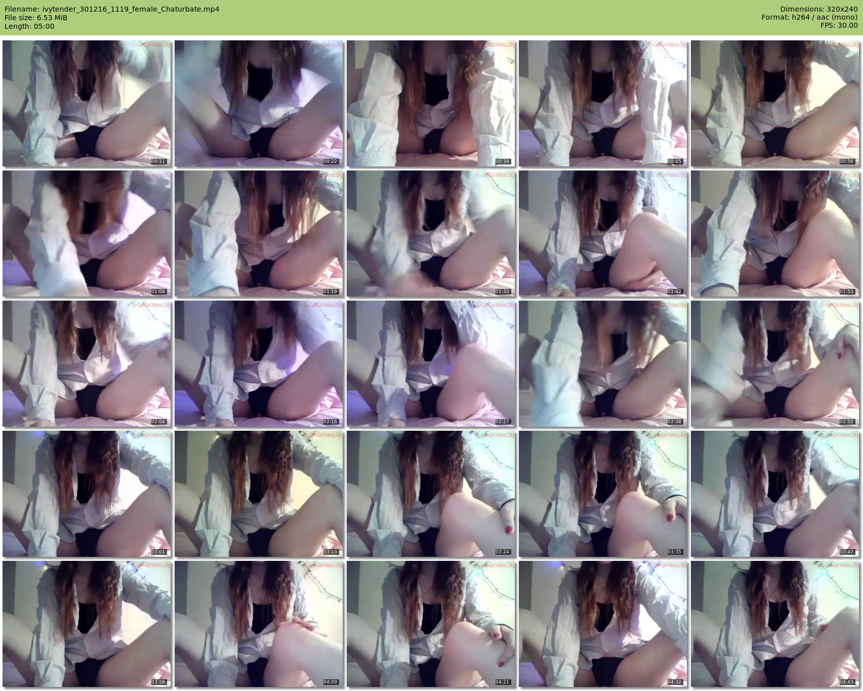Viewport: 863px width, 691px height.
Task: Select the FPS 30.00 text
Action: [839, 25]
